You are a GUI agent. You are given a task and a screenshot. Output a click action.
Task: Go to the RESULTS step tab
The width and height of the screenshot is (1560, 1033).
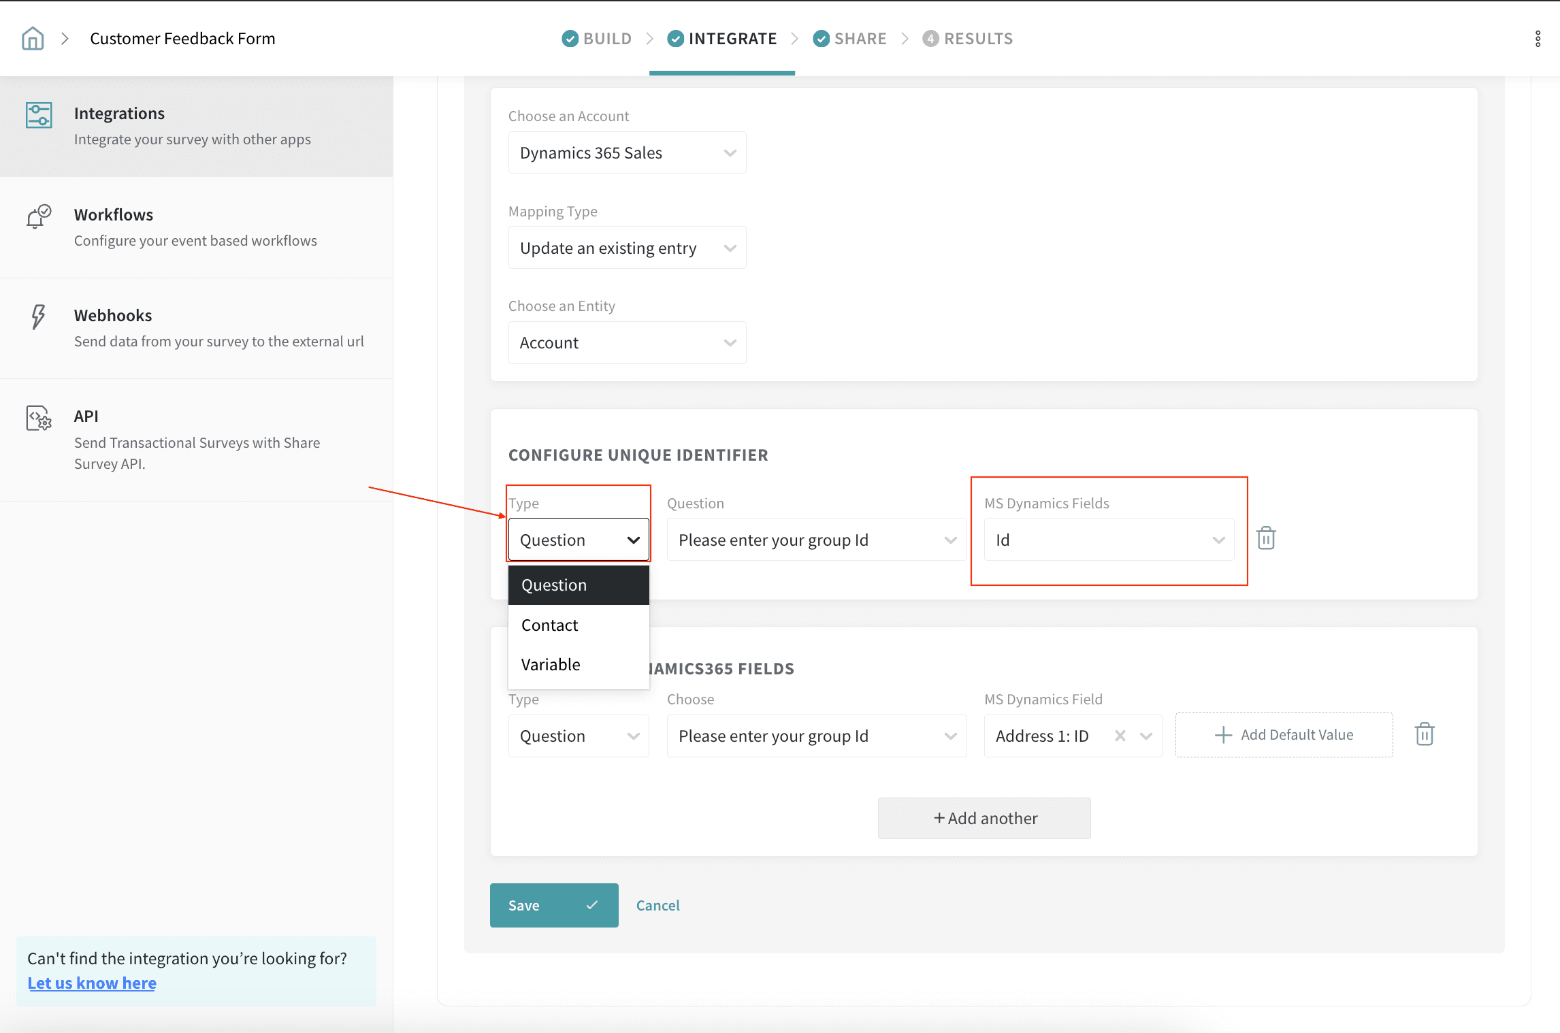968,39
